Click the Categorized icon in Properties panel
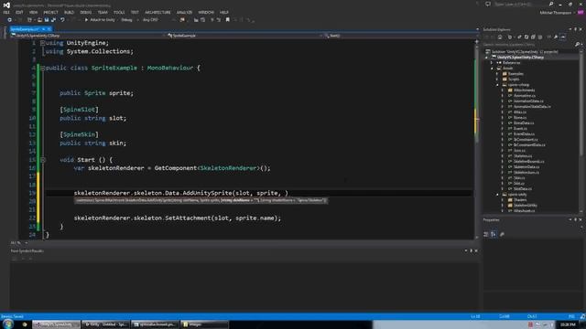 pos(486,234)
